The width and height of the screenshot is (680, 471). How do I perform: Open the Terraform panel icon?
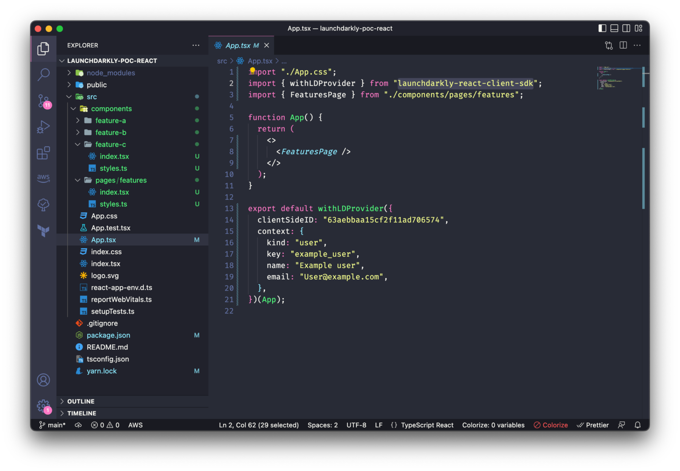[43, 230]
